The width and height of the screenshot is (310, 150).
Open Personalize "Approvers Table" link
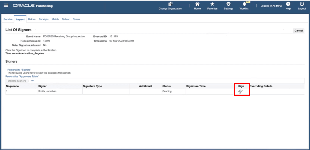22,76
